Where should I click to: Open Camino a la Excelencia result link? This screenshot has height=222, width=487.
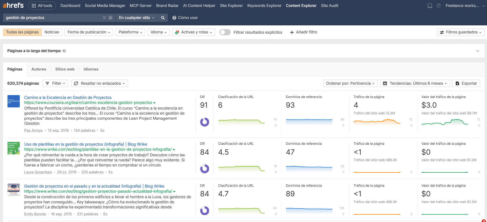pyautogui.click(x=68, y=98)
